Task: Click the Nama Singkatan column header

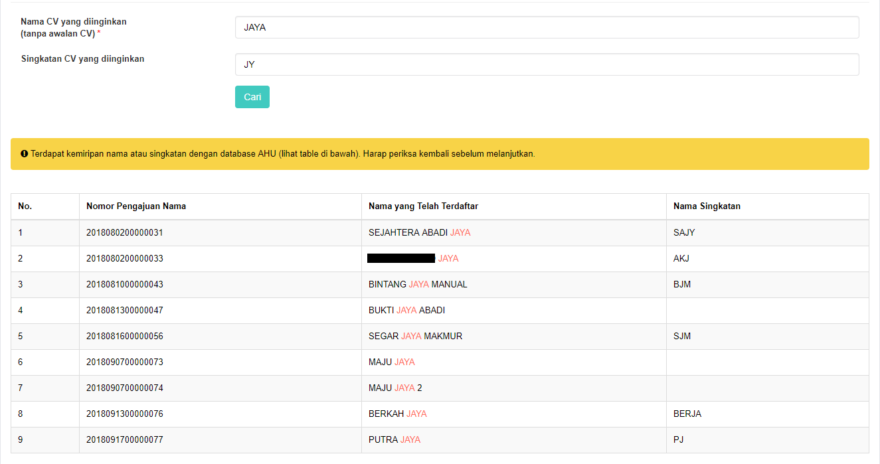Action: tap(707, 206)
